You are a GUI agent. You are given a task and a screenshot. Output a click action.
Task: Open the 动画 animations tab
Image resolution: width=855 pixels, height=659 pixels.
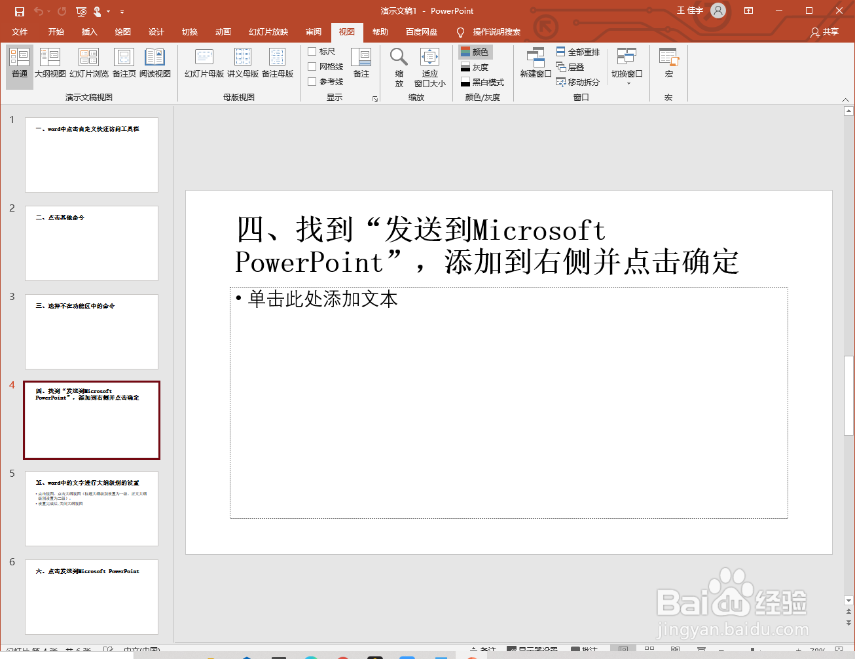223,31
